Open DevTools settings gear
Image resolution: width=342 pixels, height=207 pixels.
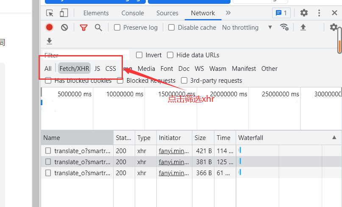tap(304, 13)
